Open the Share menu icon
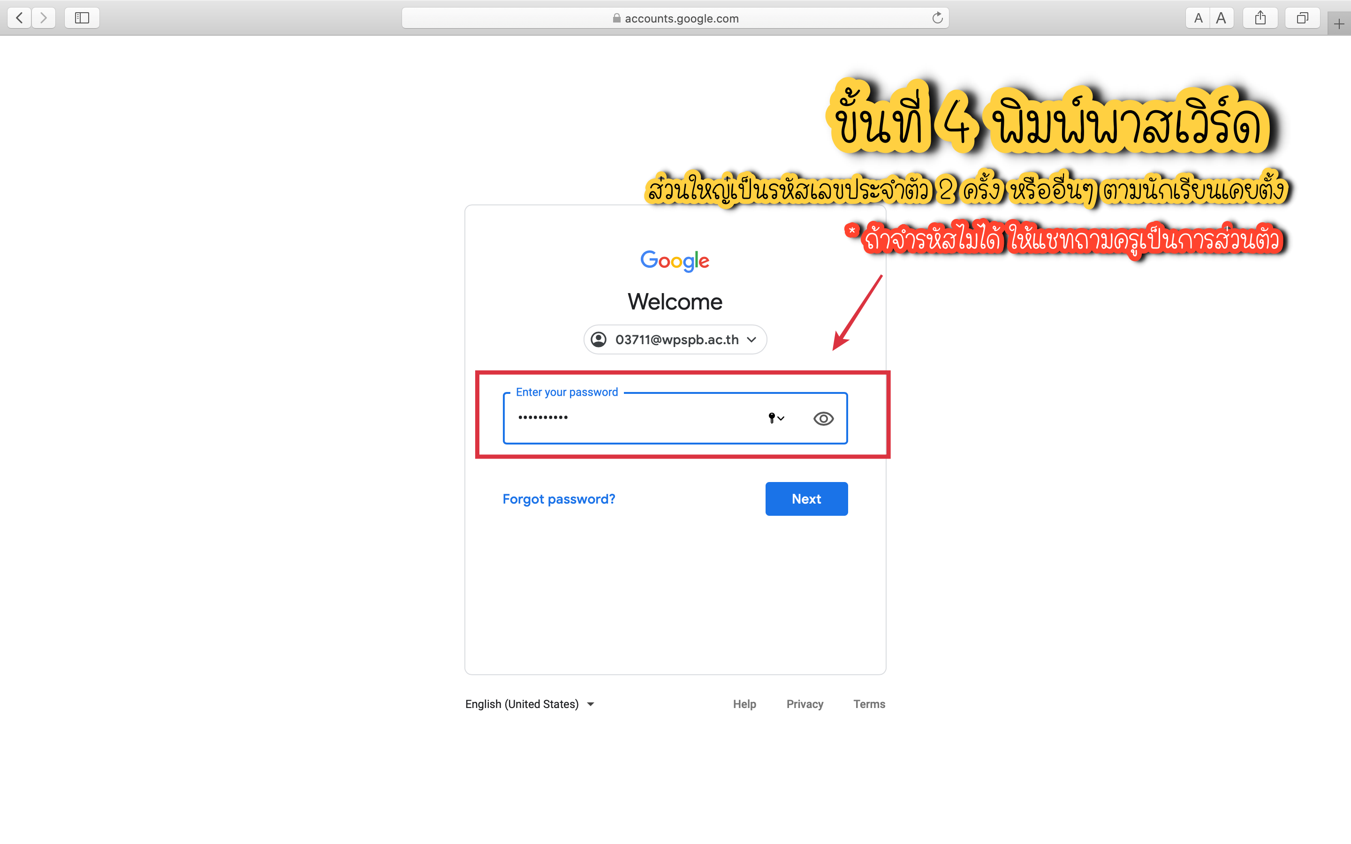This screenshot has width=1351, height=844. [1260, 18]
